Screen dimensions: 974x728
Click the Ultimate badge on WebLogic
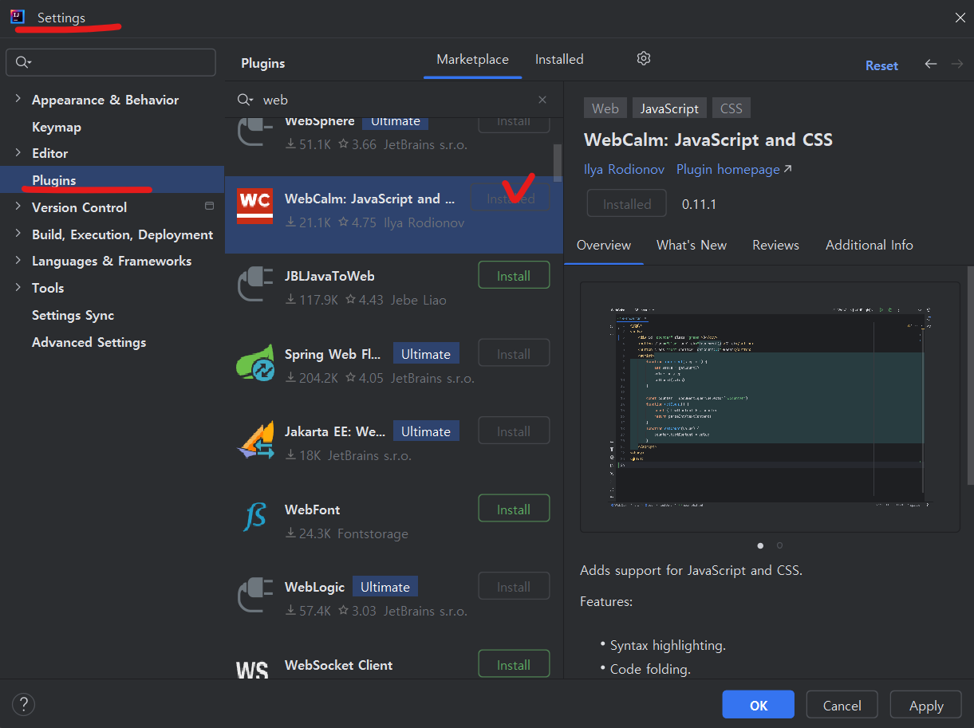[385, 586]
